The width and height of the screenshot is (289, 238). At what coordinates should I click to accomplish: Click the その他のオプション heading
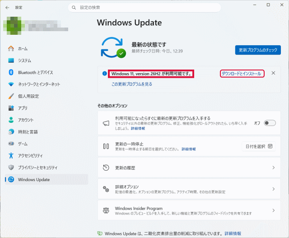[x=112, y=106]
